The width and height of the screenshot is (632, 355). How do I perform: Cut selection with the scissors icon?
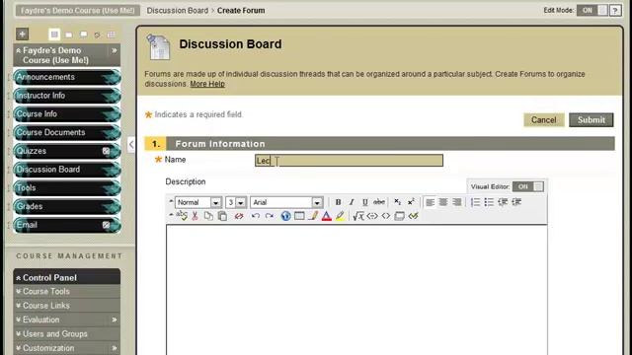(196, 216)
